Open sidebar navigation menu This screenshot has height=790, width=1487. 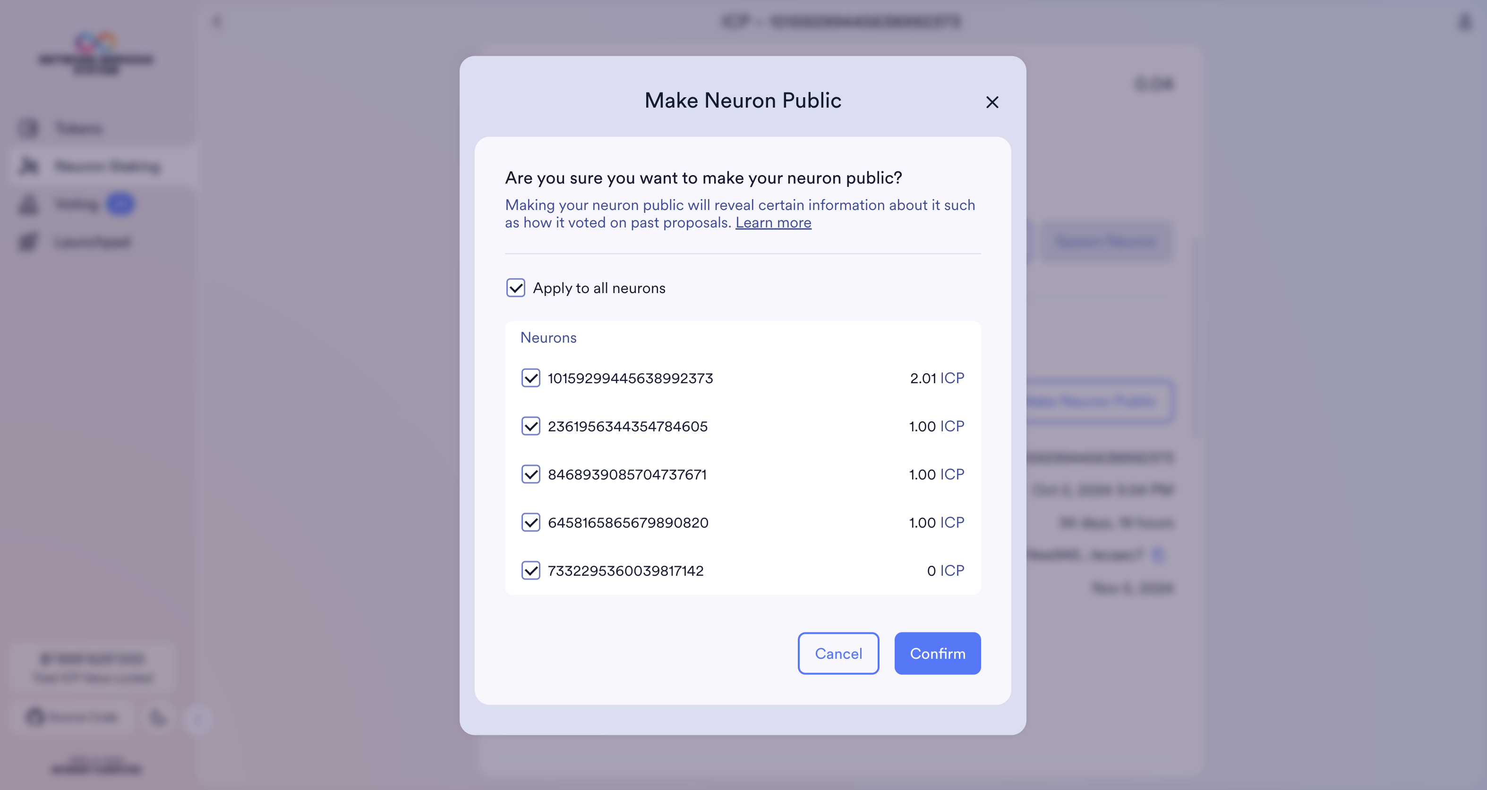coord(217,22)
